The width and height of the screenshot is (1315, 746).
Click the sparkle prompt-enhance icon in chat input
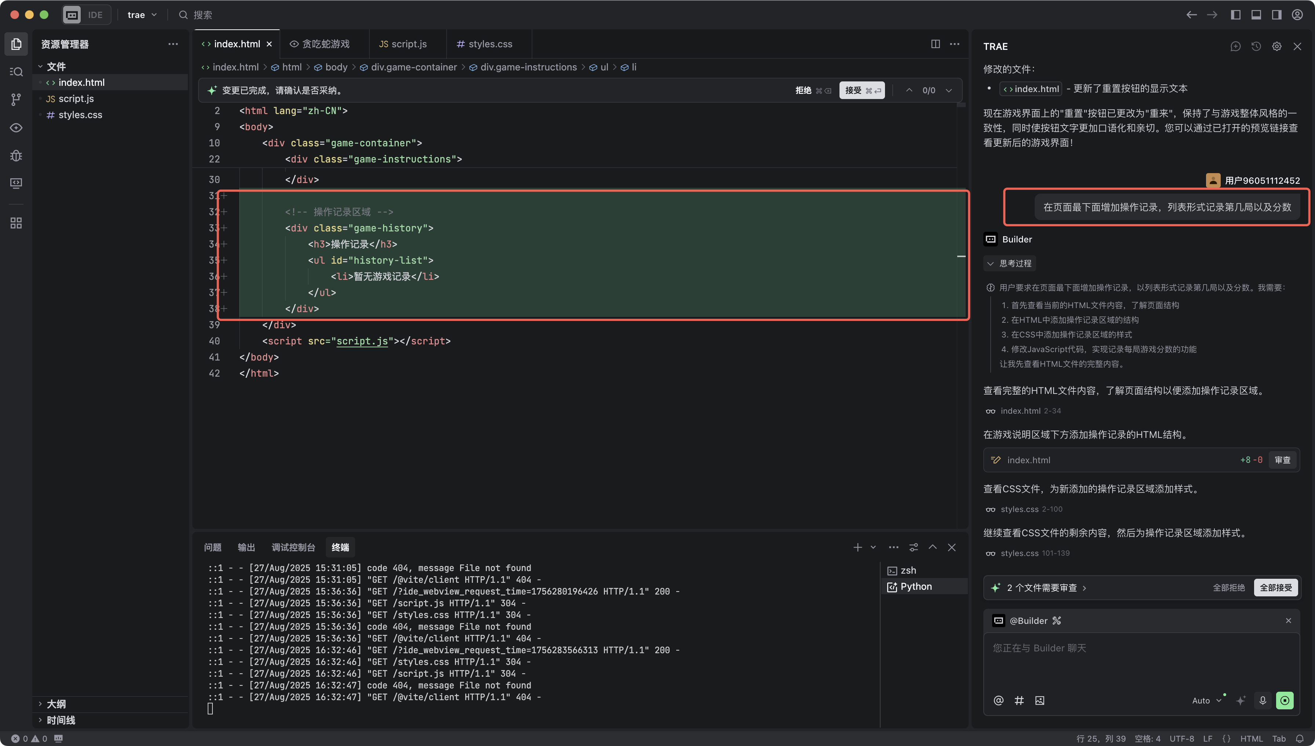coord(1241,701)
